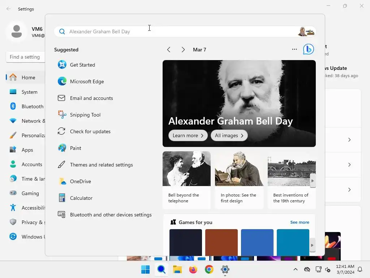
Task: Open the dark navy game tile
Action: tap(186, 242)
